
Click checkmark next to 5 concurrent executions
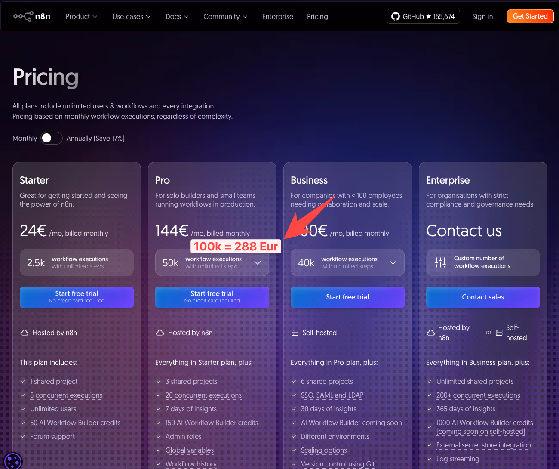(x=23, y=395)
